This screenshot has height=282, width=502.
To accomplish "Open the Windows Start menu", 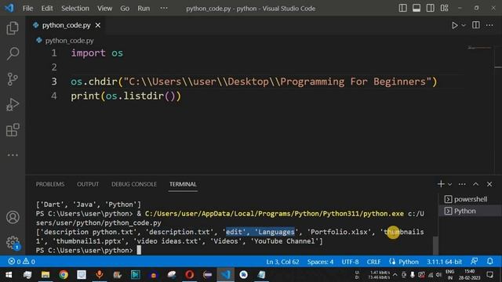I will tap(9, 275).
